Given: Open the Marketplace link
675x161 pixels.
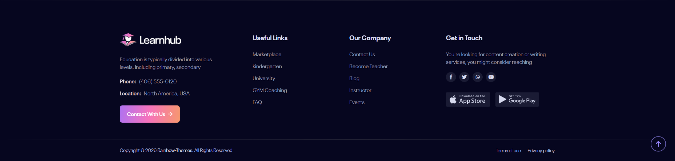Looking at the screenshot, I should coord(267,54).
